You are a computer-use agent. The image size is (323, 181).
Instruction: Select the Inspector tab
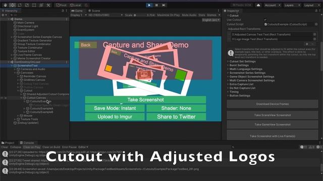coord(231,11)
